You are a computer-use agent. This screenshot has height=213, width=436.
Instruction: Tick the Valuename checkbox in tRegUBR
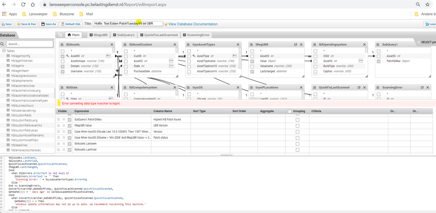(252, 66)
